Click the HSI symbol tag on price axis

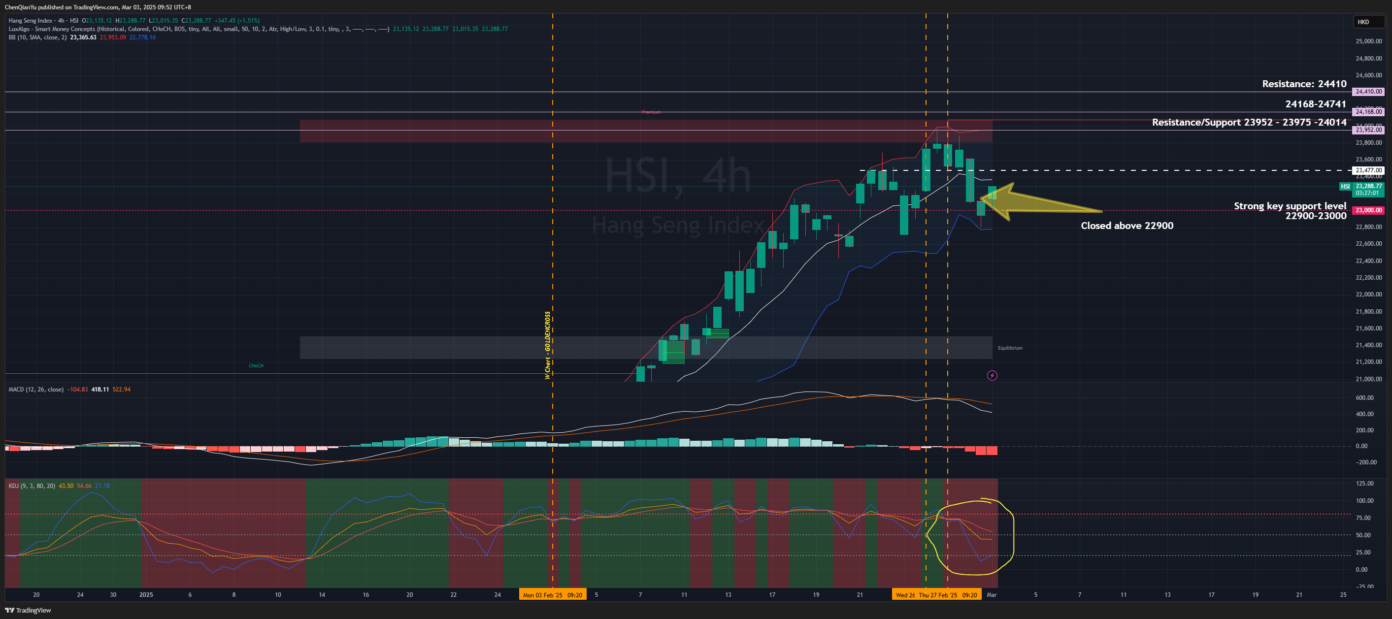tap(1345, 186)
